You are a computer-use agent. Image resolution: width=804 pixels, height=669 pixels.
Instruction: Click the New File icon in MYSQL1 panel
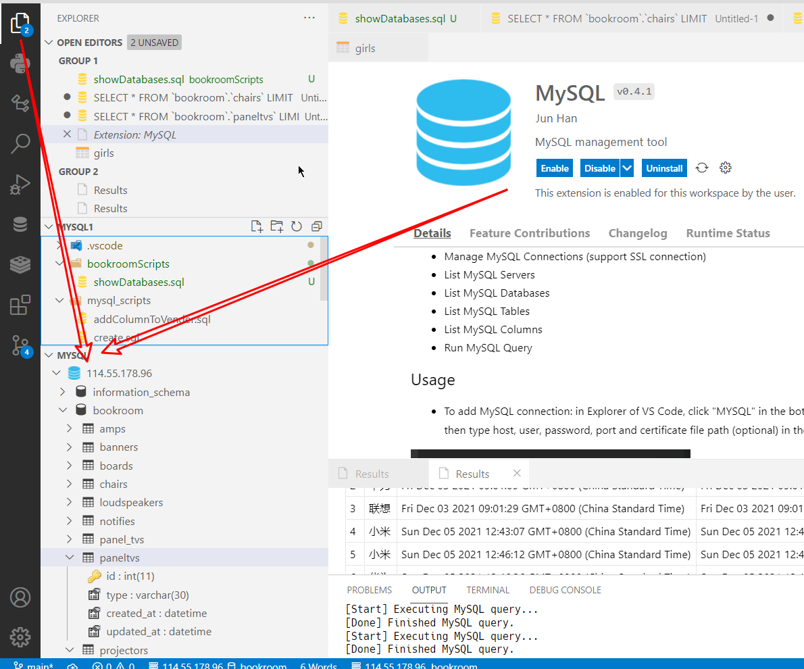click(x=257, y=226)
